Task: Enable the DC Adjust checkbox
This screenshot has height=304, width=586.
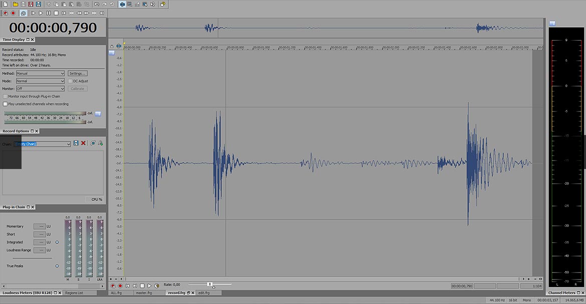Action: click(x=70, y=81)
